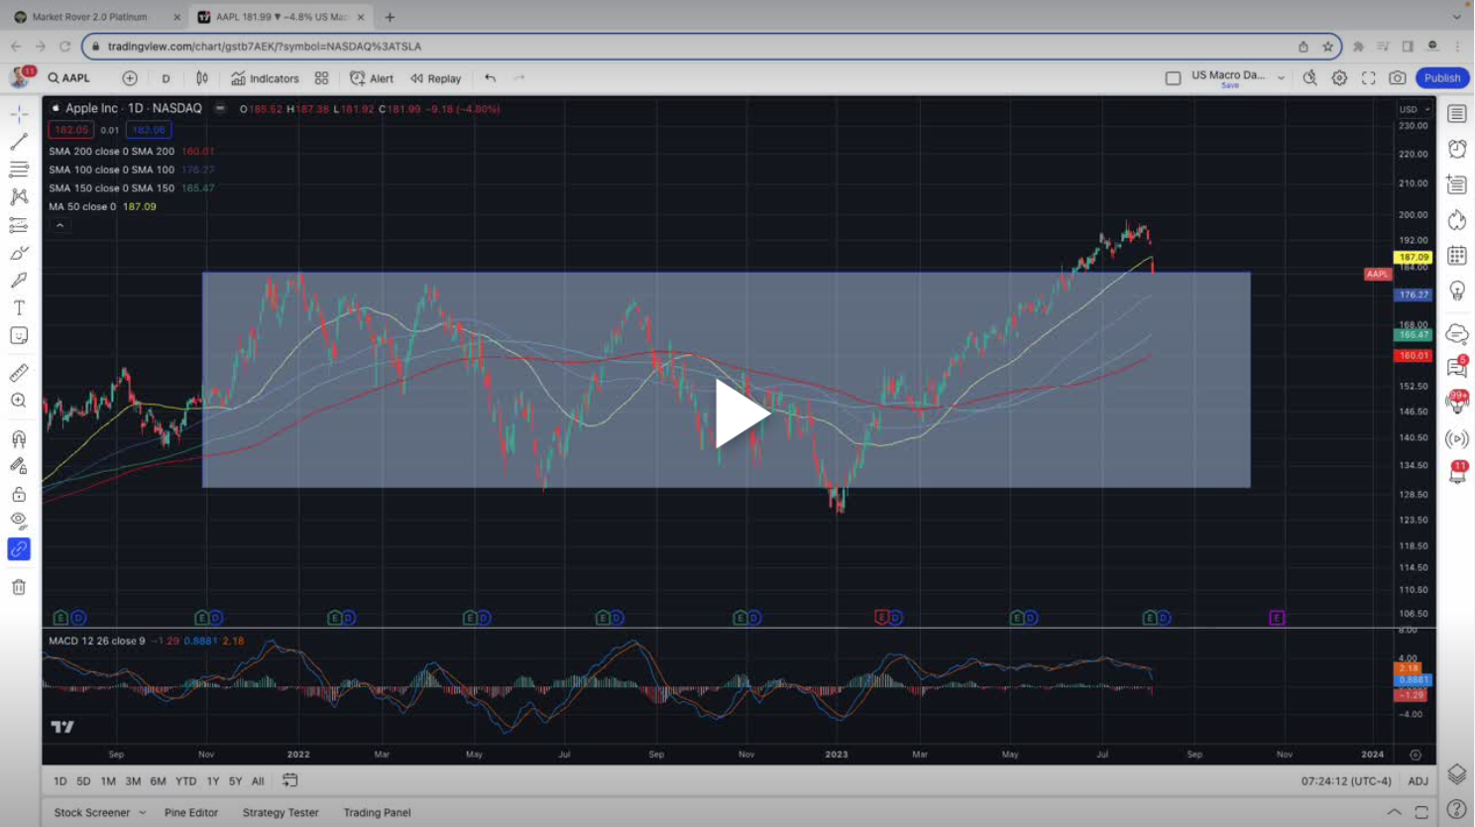Screen dimensions: 1475x827
Task: Toggle ADJ adjusted data mode
Action: point(1418,781)
